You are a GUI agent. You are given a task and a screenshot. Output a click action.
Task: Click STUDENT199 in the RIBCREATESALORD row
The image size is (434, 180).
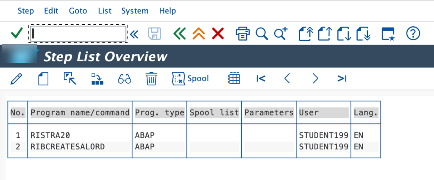pyautogui.click(x=323, y=147)
